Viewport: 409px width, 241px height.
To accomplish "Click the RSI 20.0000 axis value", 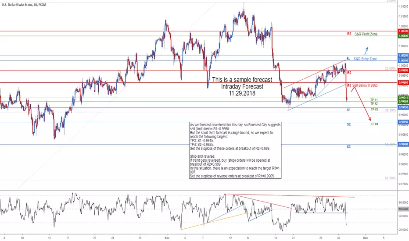I will 403,230.
